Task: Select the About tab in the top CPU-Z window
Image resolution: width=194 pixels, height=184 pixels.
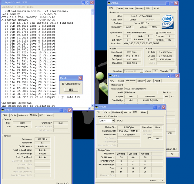Action: pos(156,8)
